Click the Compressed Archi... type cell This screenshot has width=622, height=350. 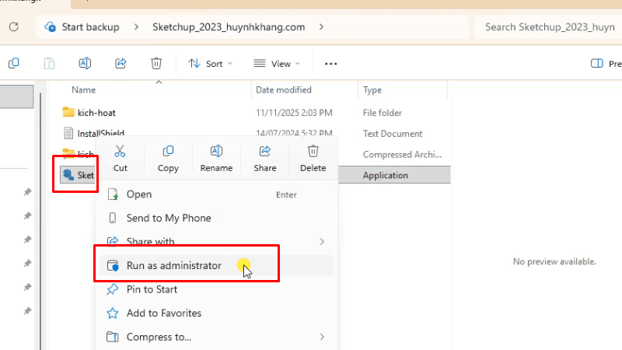pos(402,154)
